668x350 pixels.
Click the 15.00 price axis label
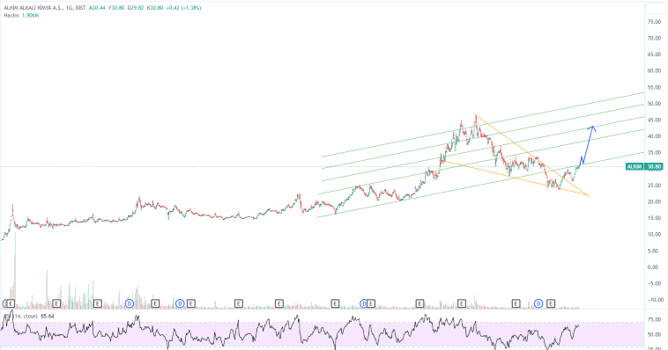654,218
